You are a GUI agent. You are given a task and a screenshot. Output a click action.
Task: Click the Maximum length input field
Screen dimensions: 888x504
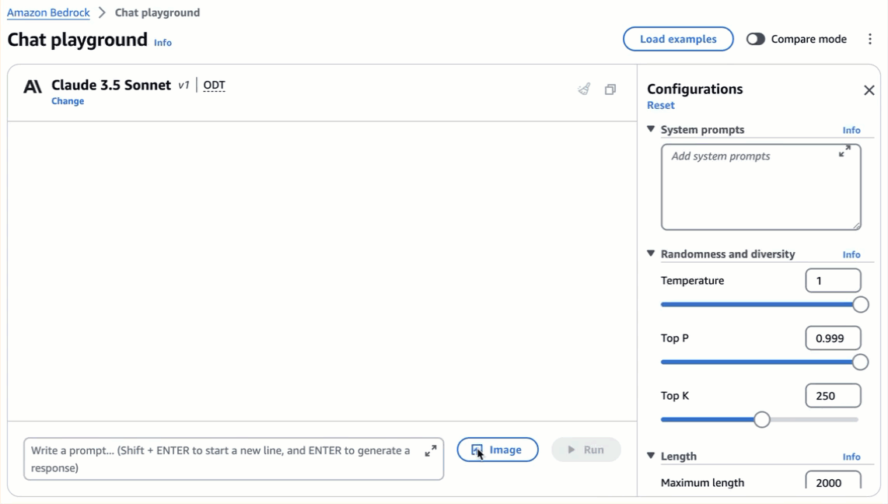tap(833, 482)
